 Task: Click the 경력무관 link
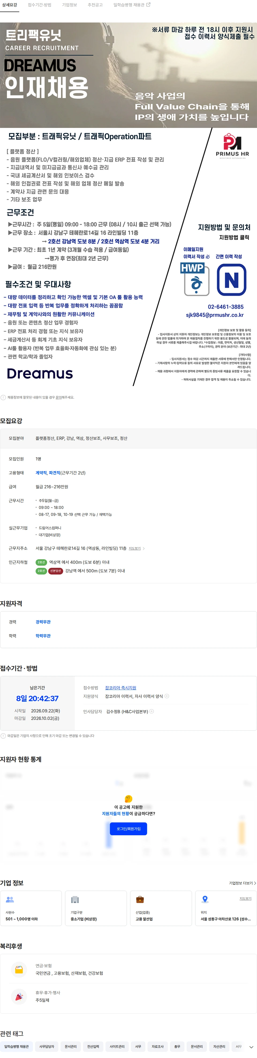tap(43, 622)
